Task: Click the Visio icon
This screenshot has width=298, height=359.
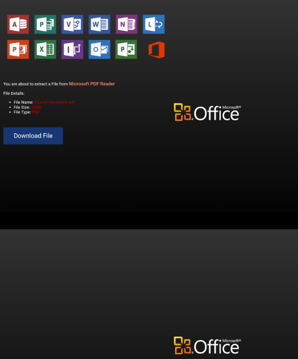Action: (72, 24)
